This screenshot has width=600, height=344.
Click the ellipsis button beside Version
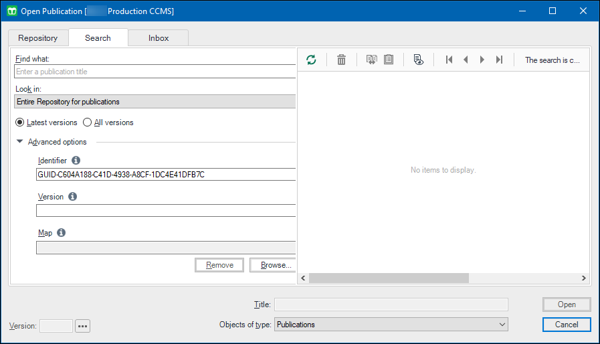coord(83,326)
